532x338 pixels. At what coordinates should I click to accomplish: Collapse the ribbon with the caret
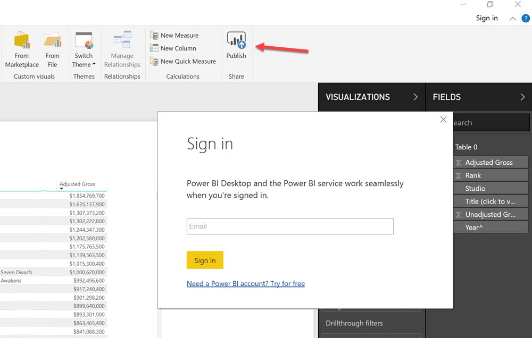pyautogui.click(x=513, y=19)
